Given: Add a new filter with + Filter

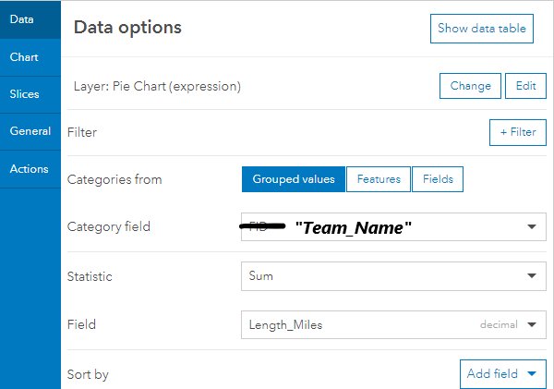Looking at the screenshot, I should pos(517,132).
